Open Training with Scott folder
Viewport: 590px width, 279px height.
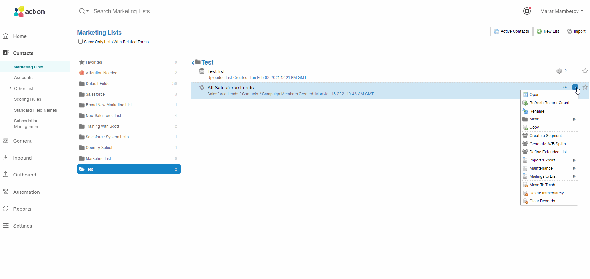coord(129,126)
